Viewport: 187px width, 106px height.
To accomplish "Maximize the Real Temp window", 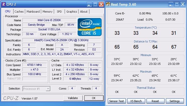I will (x=177, y=4).
